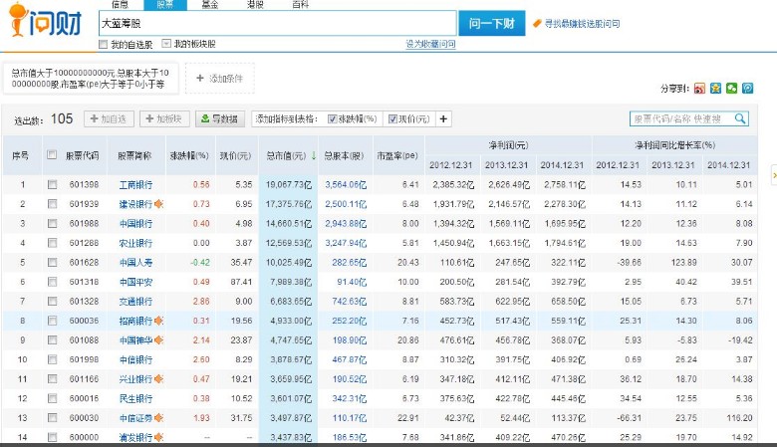Switch to 港股 tab
This screenshot has width=777, height=447.
coord(255,4)
